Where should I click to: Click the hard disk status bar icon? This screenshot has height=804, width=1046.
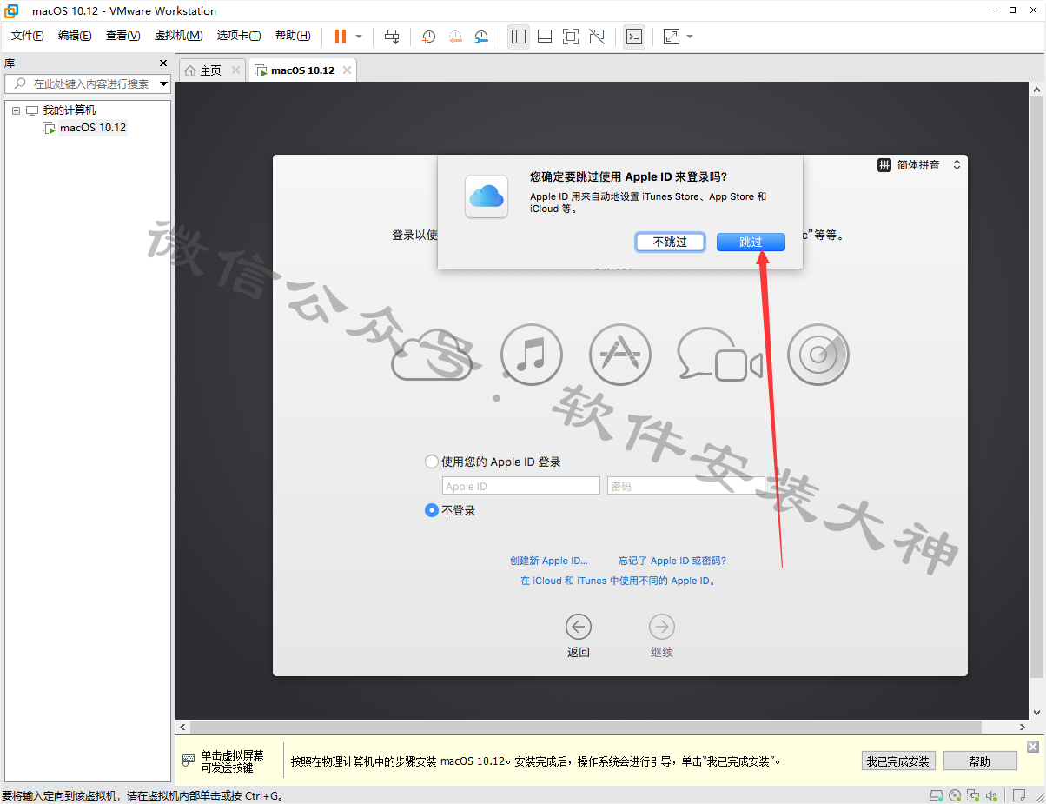click(937, 795)
